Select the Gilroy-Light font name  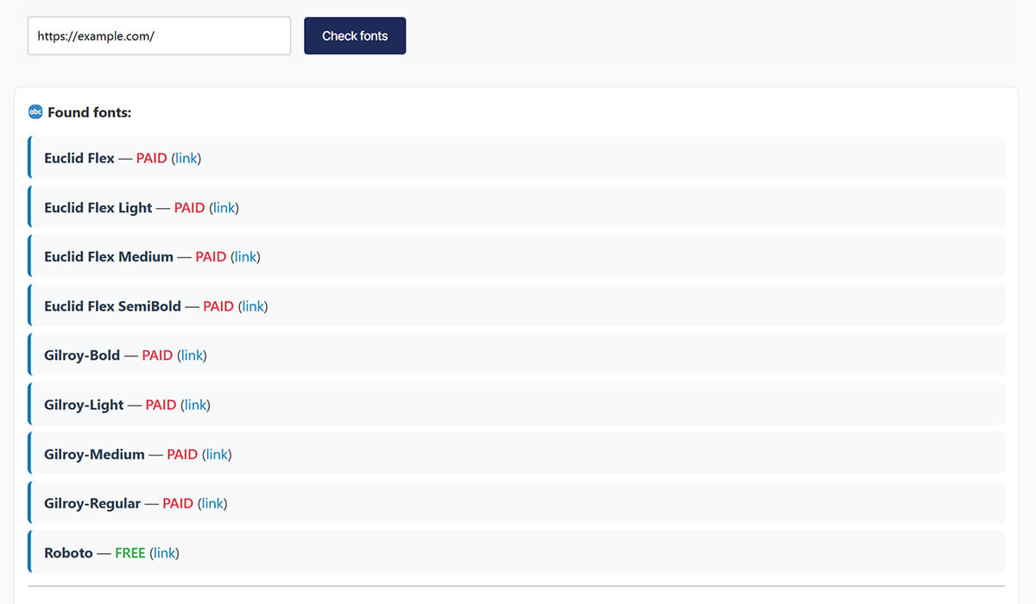point(84,404)
